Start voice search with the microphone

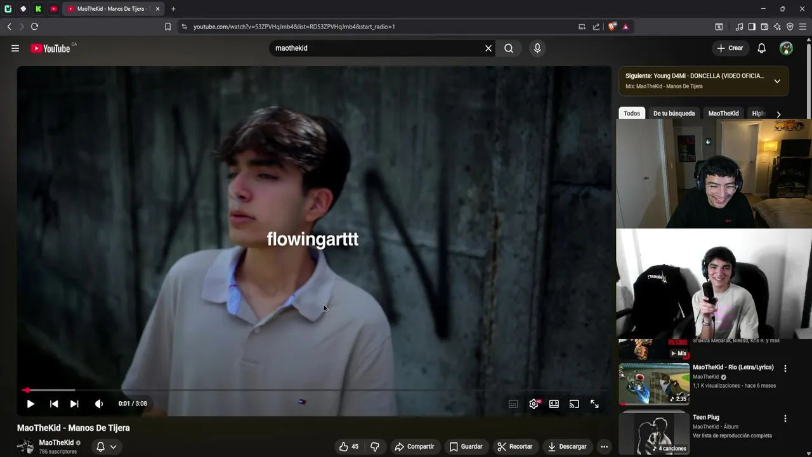pos(537,48)
